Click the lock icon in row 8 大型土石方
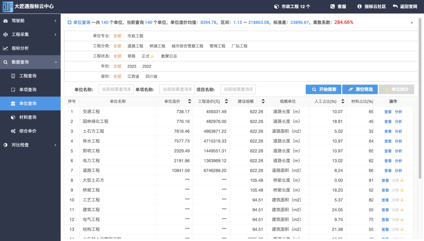This screenshot has height=241, width=424. (x=402, y=180)
